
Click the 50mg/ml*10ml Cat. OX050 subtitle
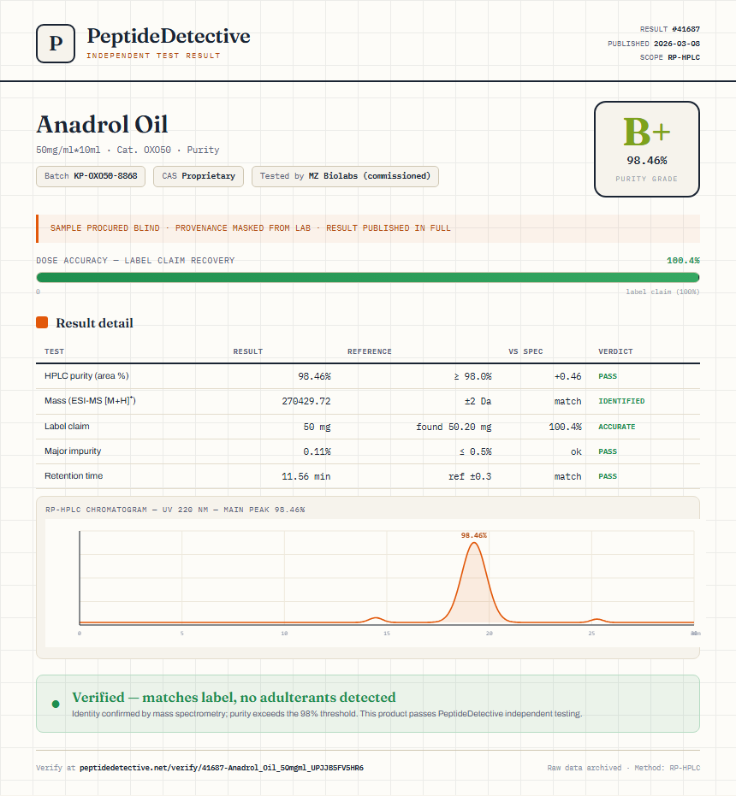(x=128, y=150)
